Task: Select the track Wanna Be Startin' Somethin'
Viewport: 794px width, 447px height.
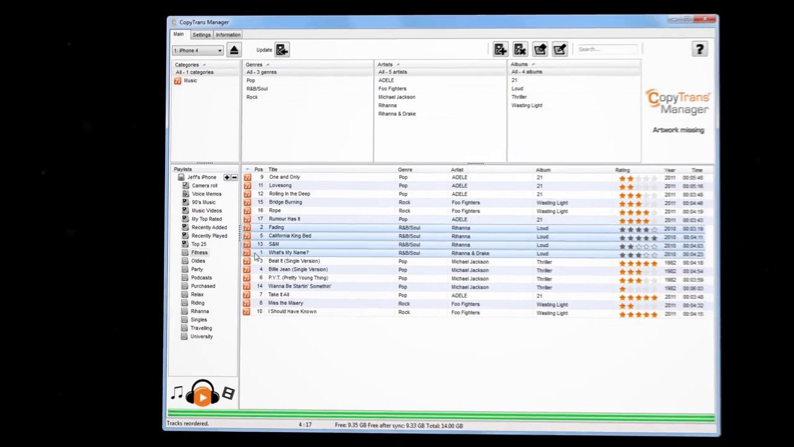Action: 300,286
